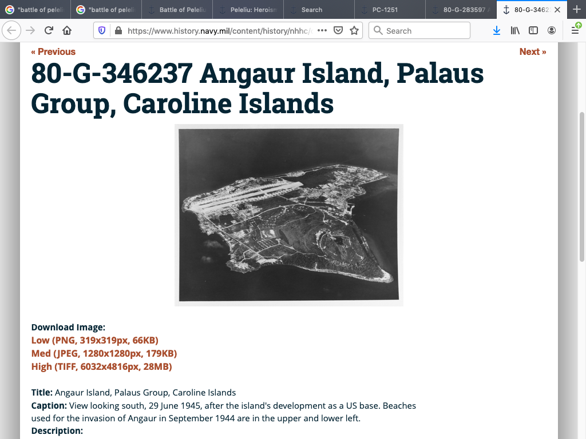Reload the current page

[x=49, y=31]
